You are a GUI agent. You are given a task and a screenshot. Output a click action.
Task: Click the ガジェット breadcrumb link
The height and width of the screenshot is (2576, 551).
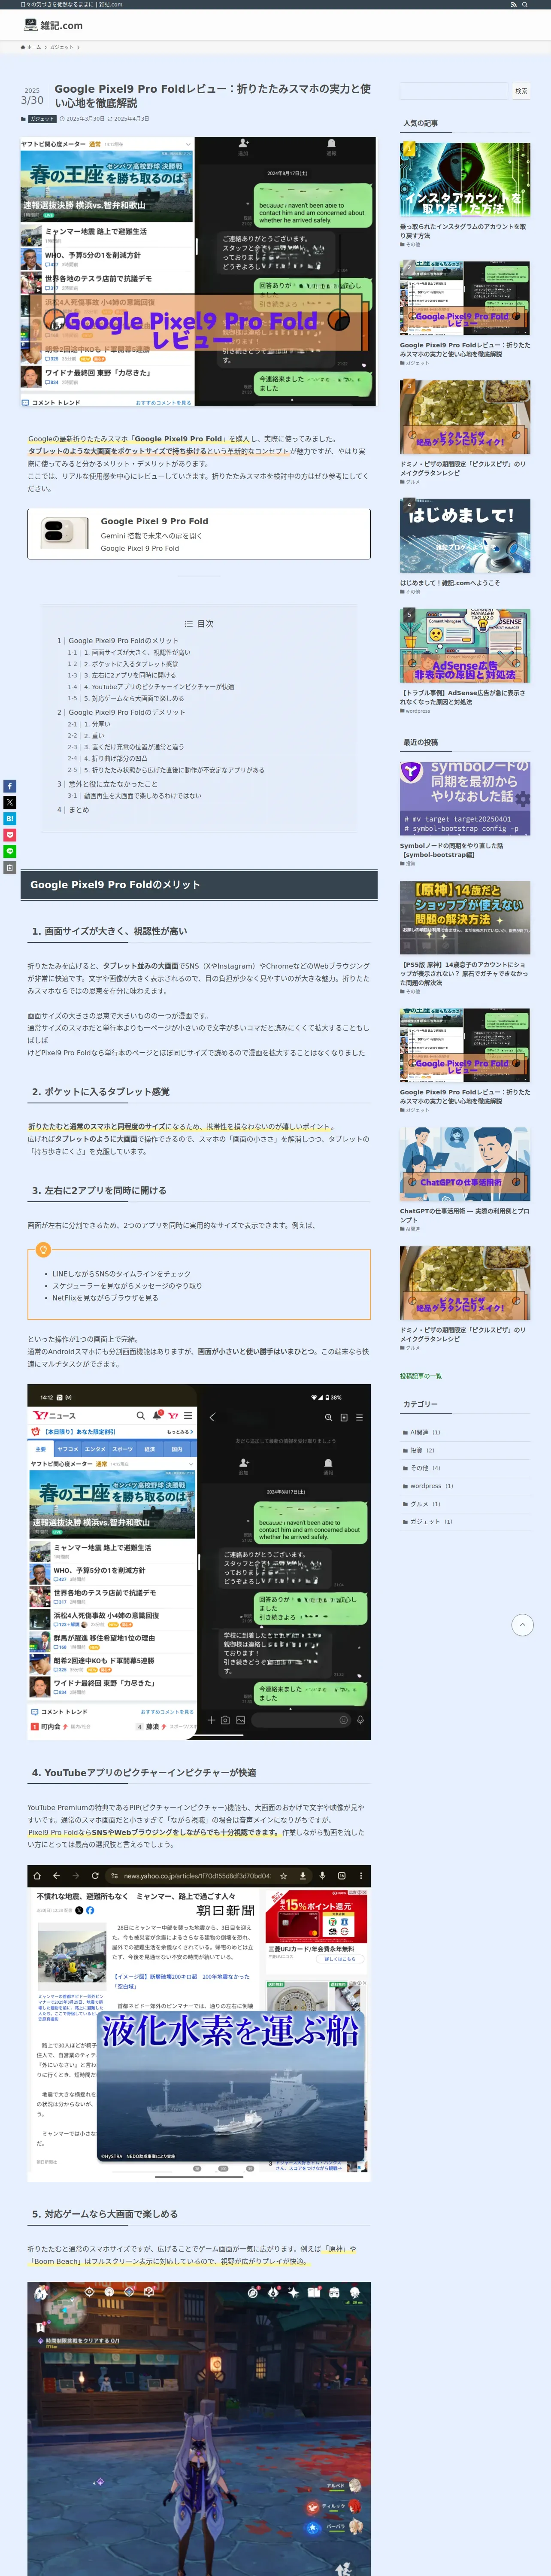pyautogui.click(x=62, y=47)
